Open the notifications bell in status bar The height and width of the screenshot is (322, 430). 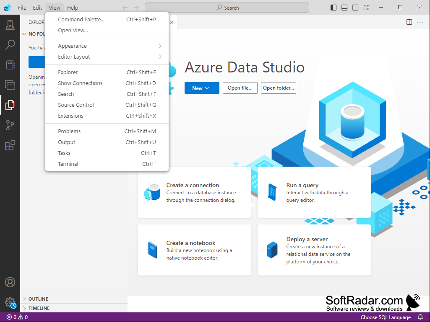[420, 317]
